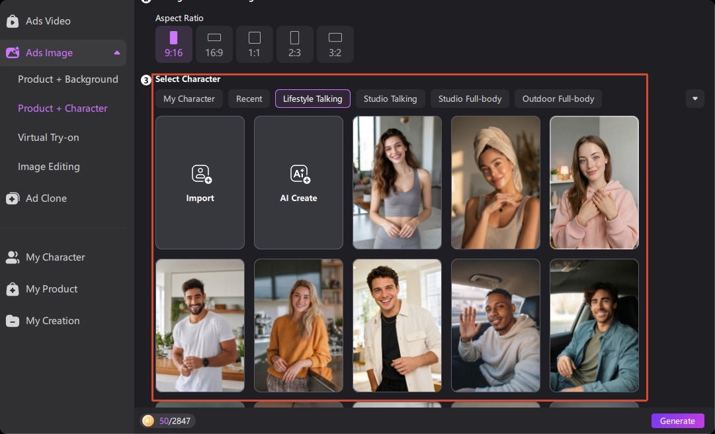Open Ads Video in the sidebar
Screen dimensions: 715x434
48,21
